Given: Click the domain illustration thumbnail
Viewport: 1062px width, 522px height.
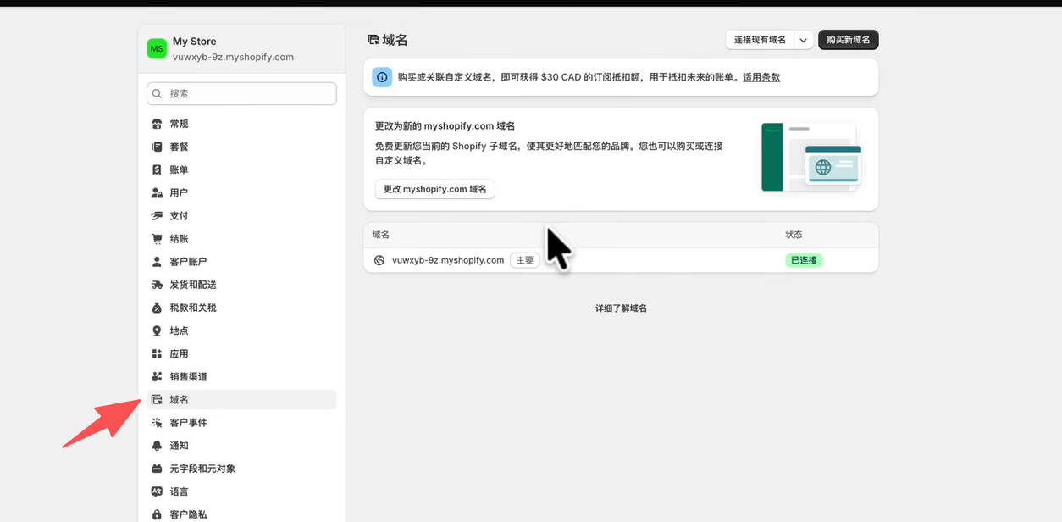Looking at the screenshot, I should [x=811, y=158].
